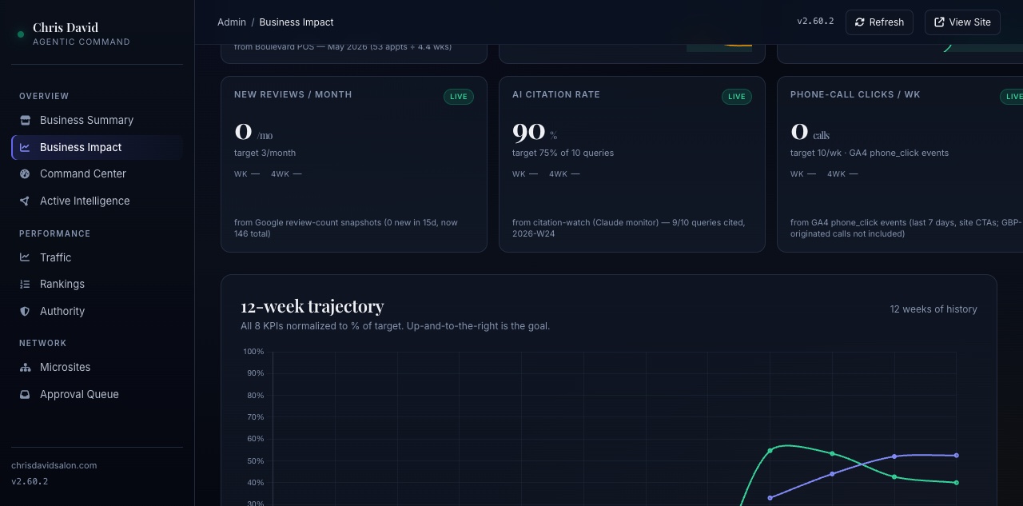
Task: Click the Google review-count snapshots note
Action: coord(346,228)
